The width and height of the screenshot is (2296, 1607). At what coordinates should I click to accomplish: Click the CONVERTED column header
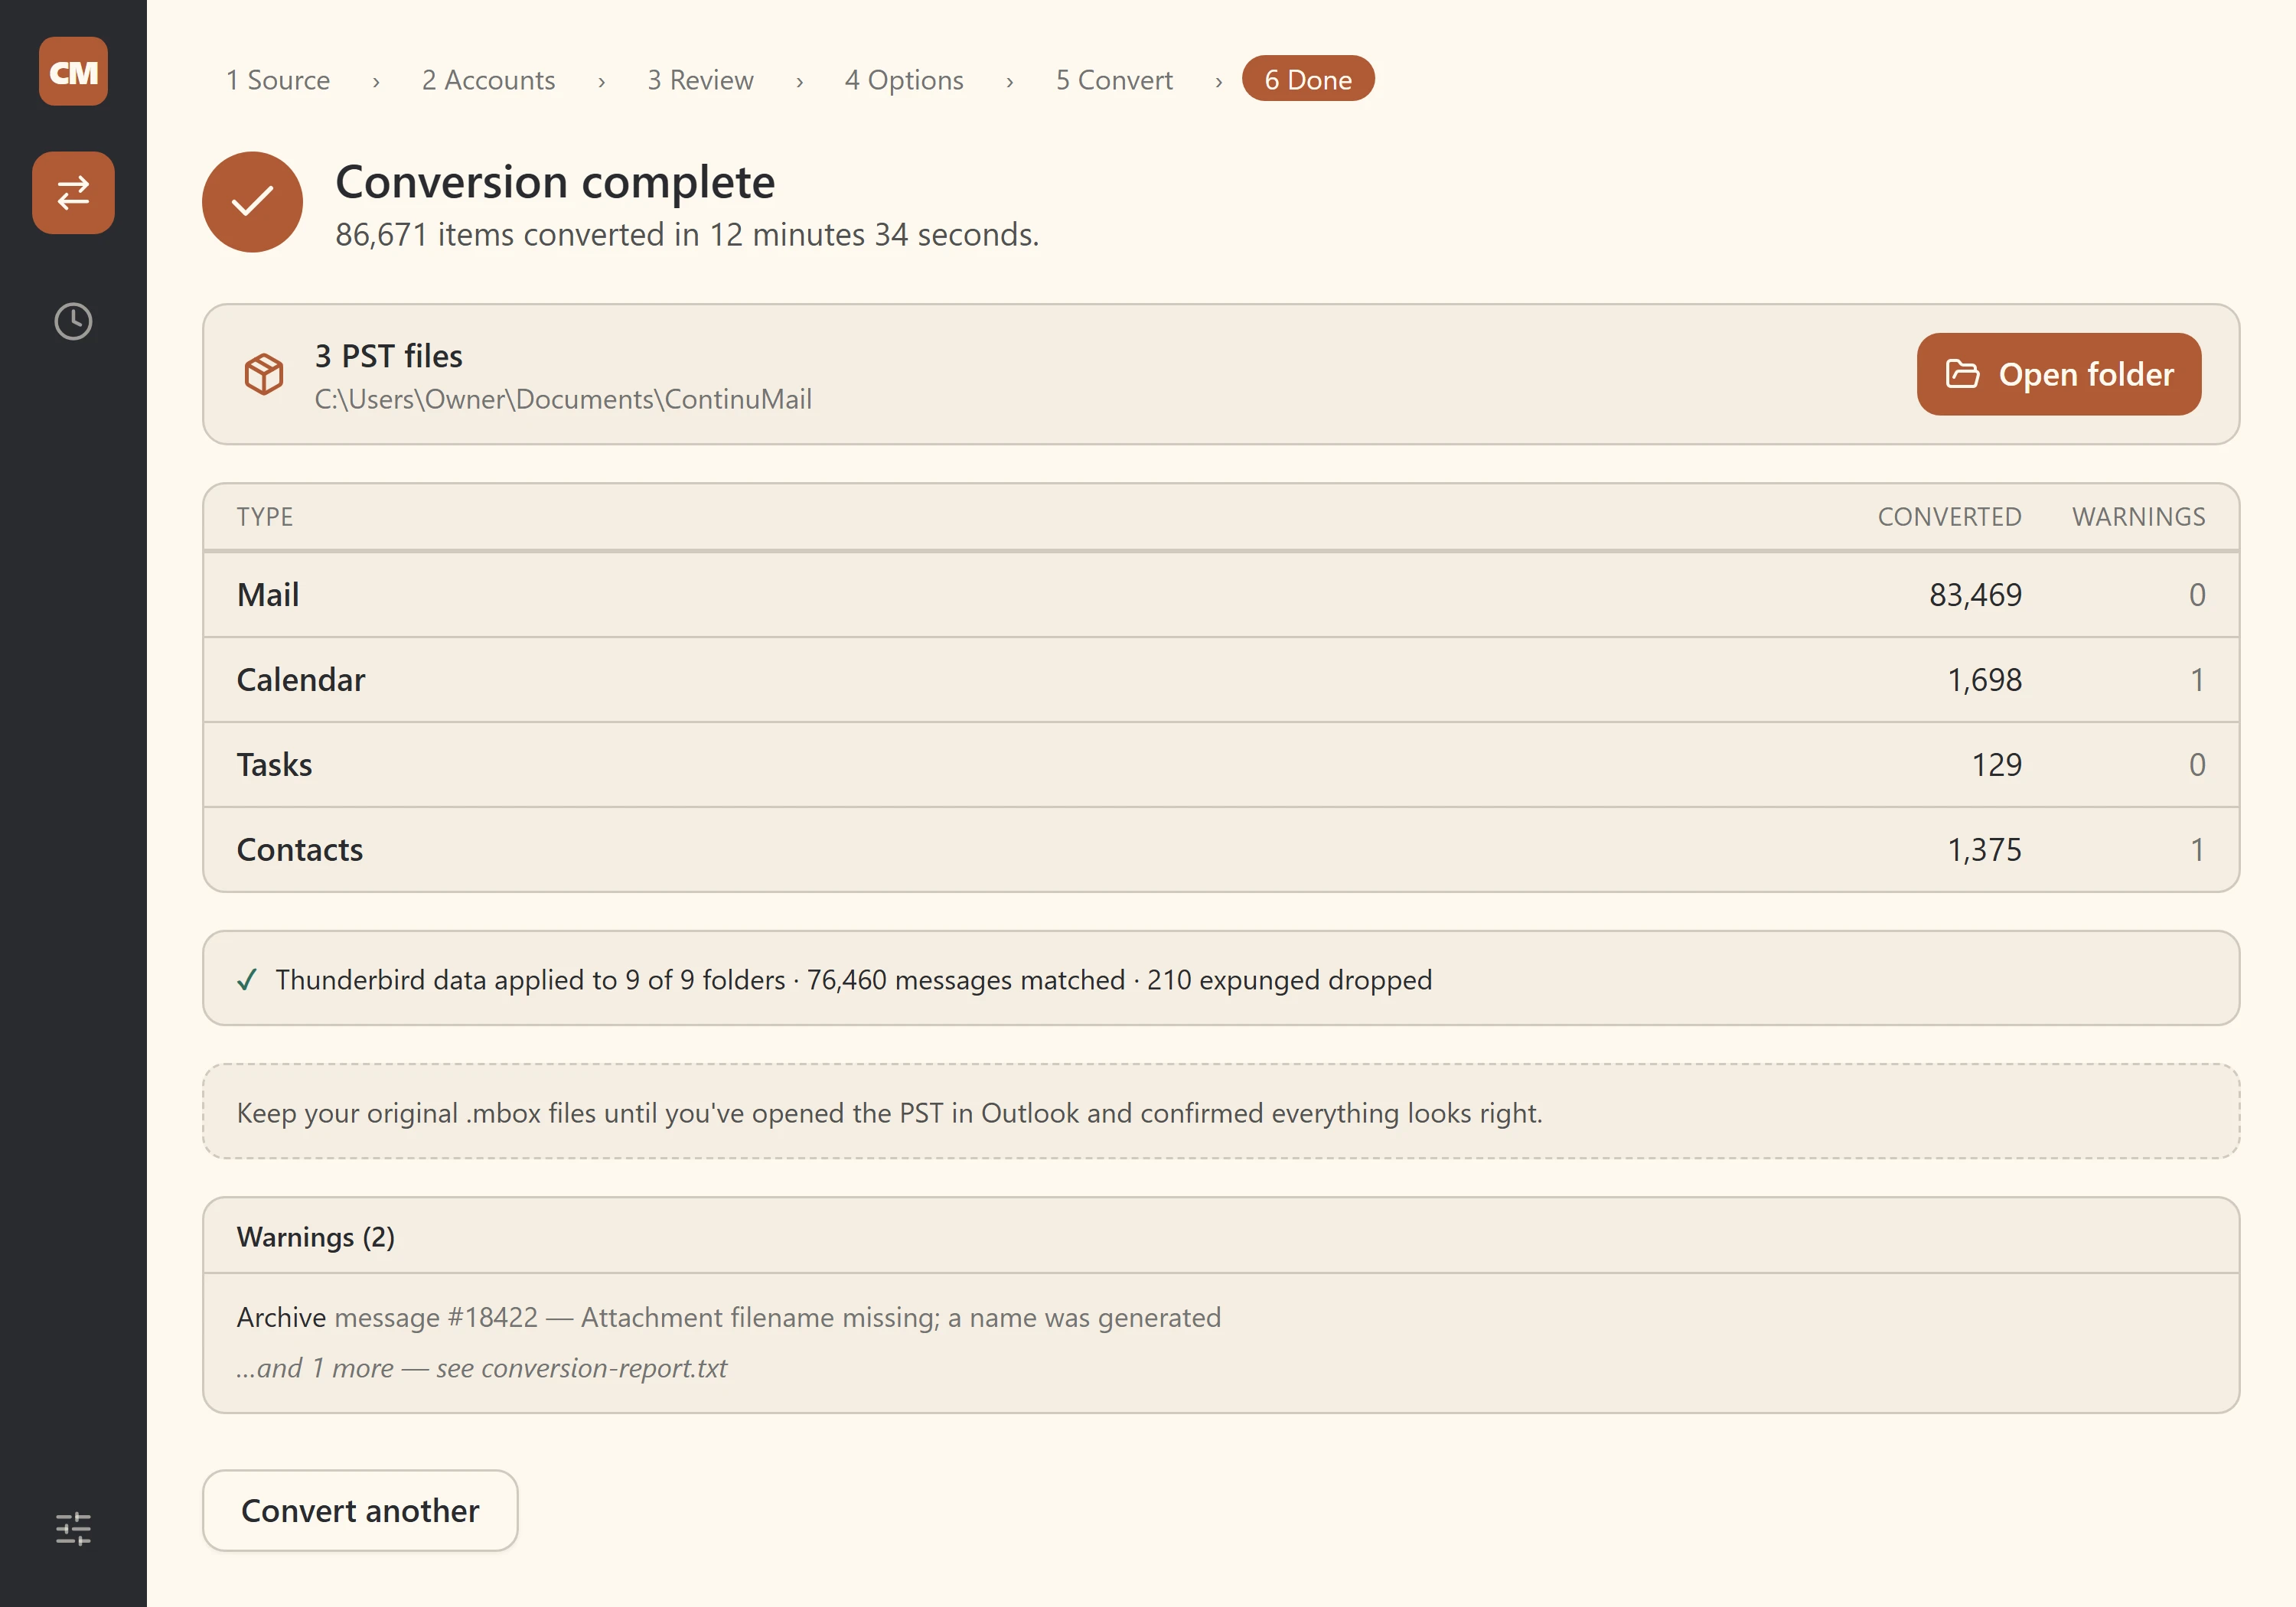[x=1950, y=517]
